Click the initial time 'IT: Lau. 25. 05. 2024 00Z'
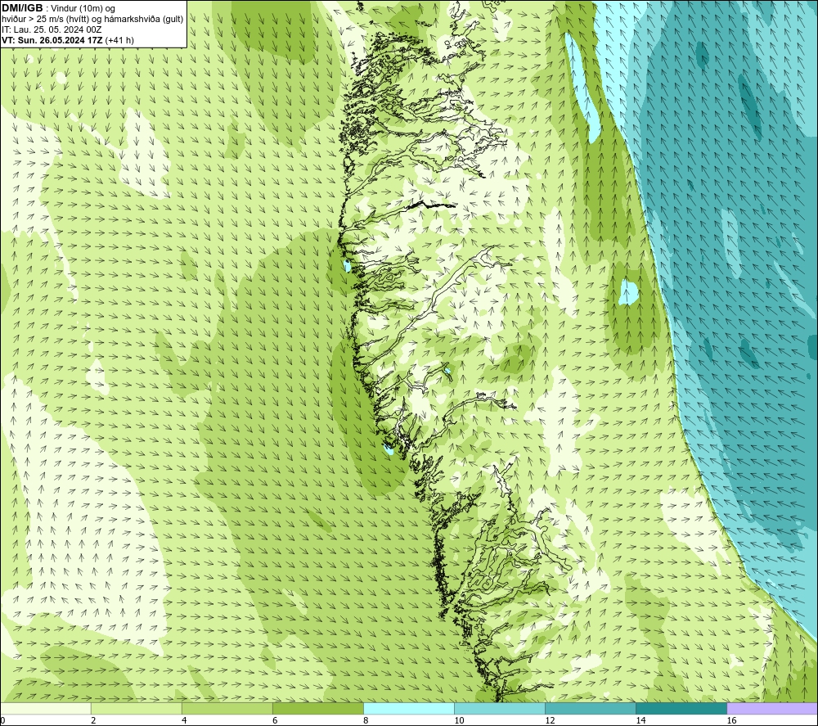 click(52, 29)
